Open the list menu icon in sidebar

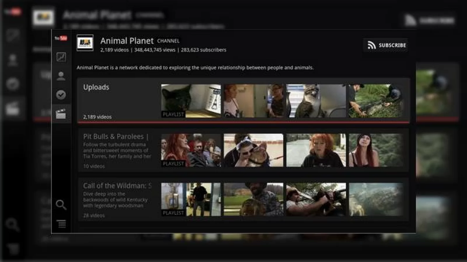(x=61, y=224)
